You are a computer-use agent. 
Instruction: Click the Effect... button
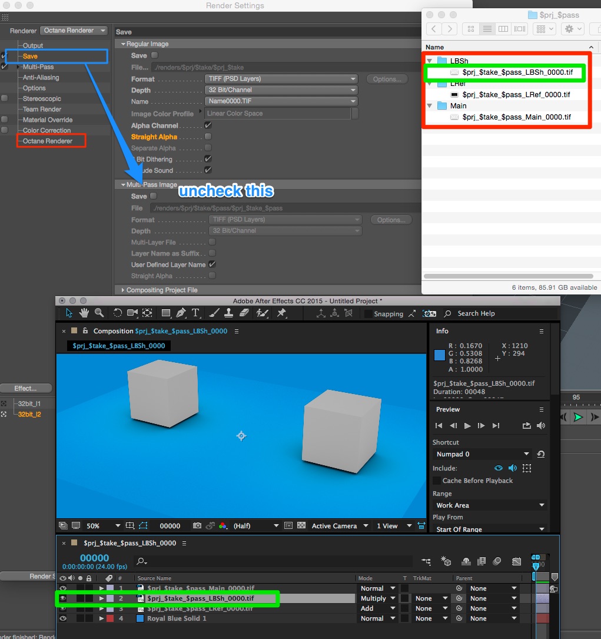pos(26,388)
